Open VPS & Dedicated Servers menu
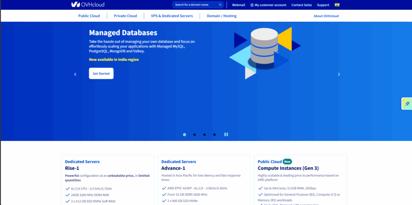Image resolution: width=412 pixels, height=205 pixels. coord(172,16)
